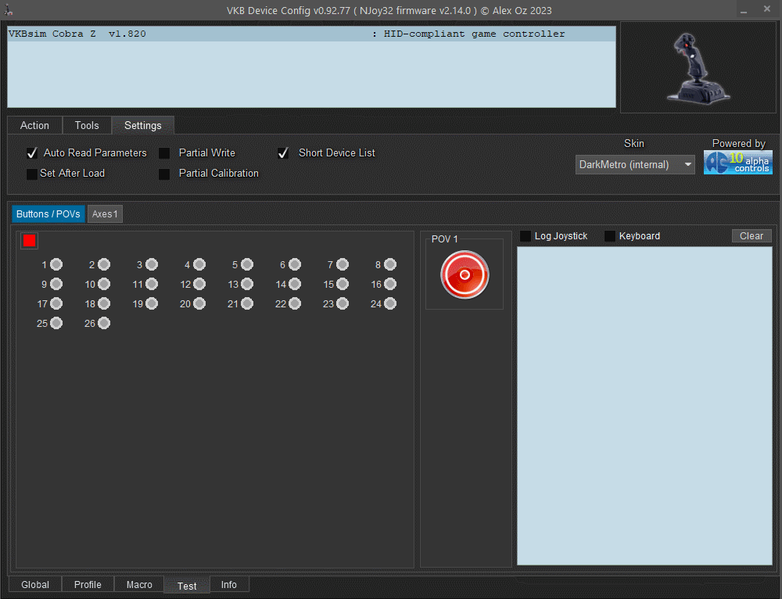Clear the joystick log
Viewport: 782px width, 599px height.
tap(751, 236)
